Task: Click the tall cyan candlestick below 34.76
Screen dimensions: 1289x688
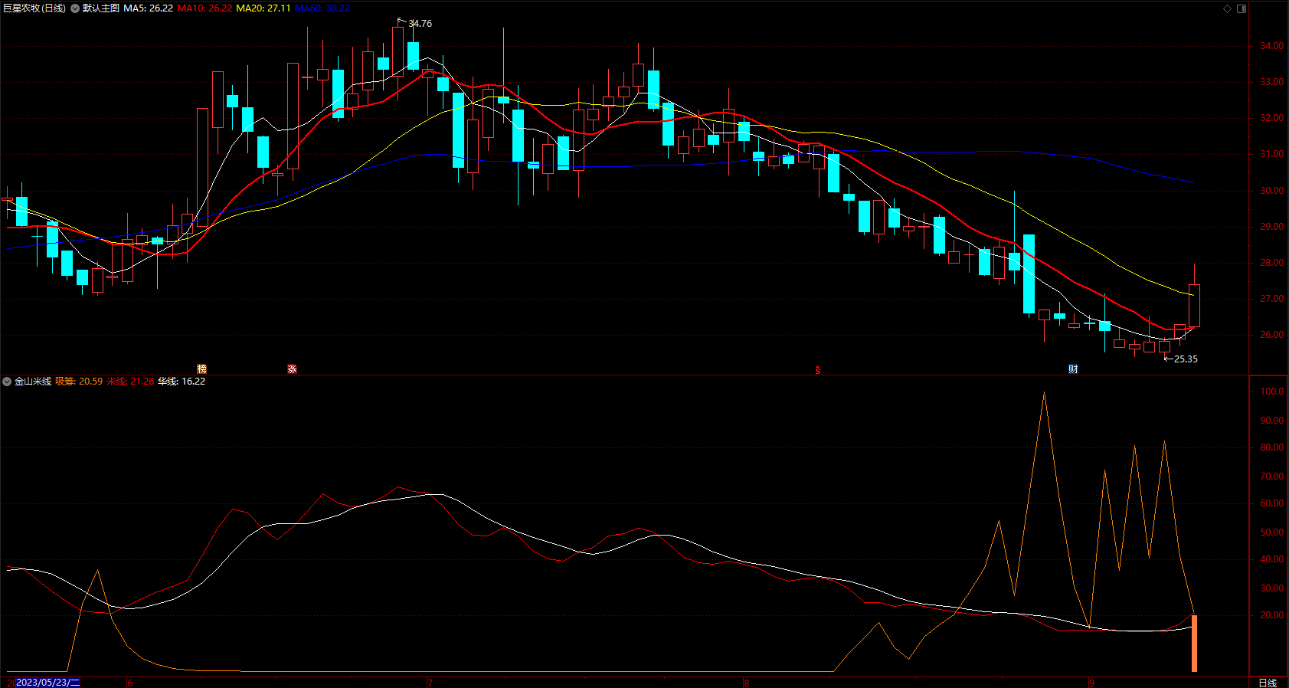Action: click(x=413, y=56)
